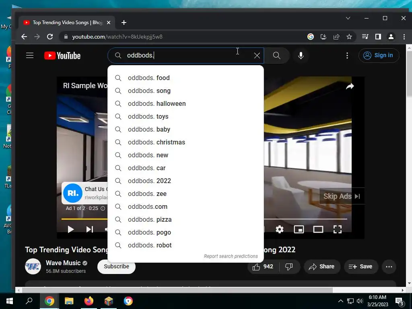Open the player settings gear
The width and height of the screenshot is (412, 309).
[280, 229]
